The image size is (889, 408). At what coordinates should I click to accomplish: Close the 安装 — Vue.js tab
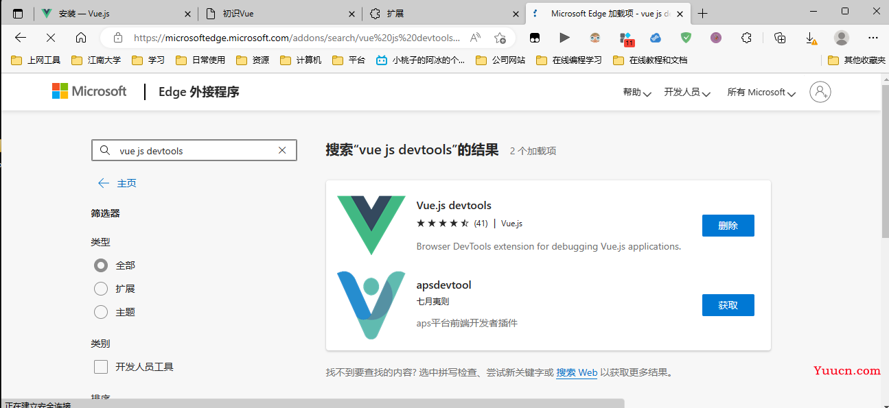click(188, 14)
